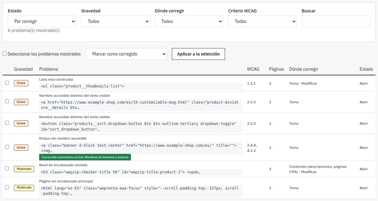Click Abrir for the sort dropdown button issue
378x201 pixels.
pos(364,123)
